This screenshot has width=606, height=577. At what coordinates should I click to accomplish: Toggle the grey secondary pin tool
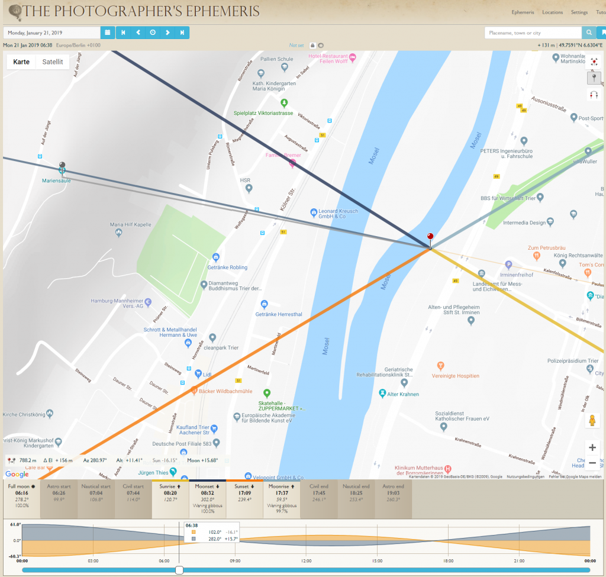(x=594, y=78)
